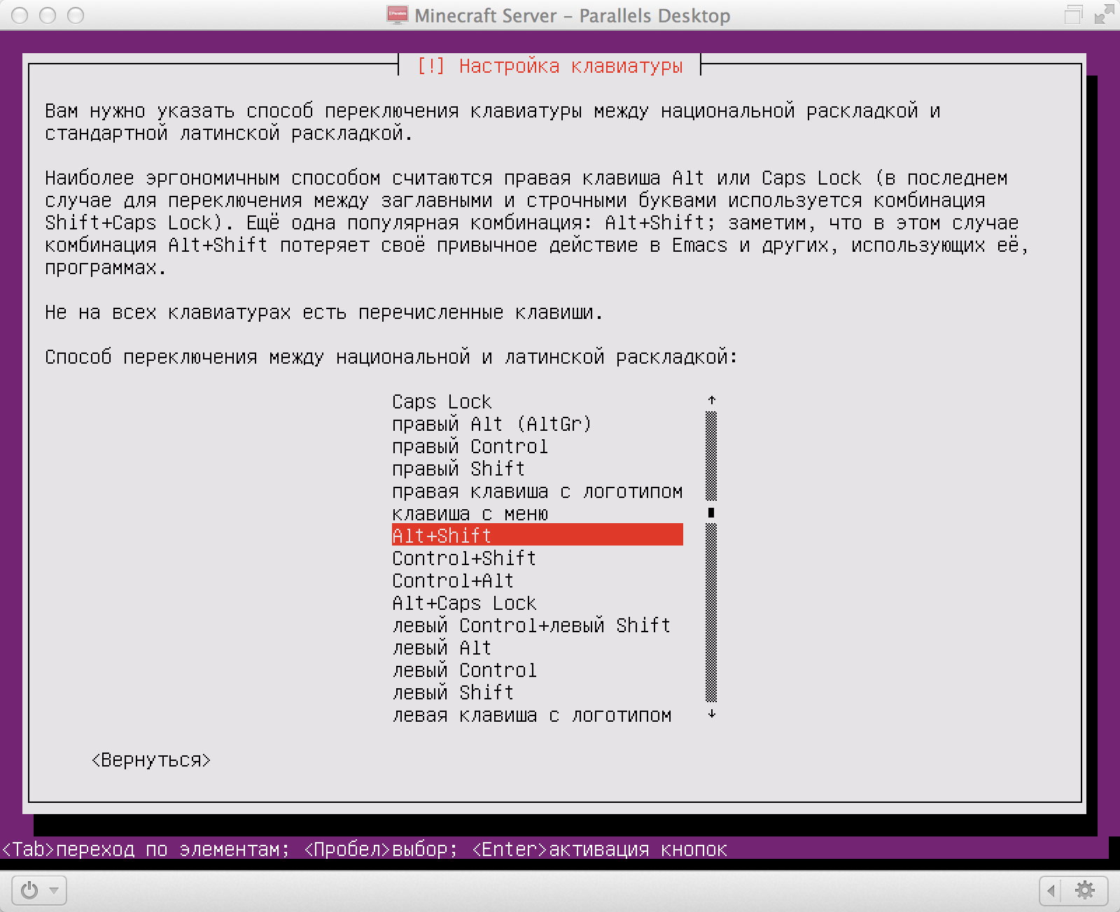Image resolution: width=1120 pixels, height=912 pixels.
Task: Select Alt+Caps Lock from the list
Action: coord(464,602)
